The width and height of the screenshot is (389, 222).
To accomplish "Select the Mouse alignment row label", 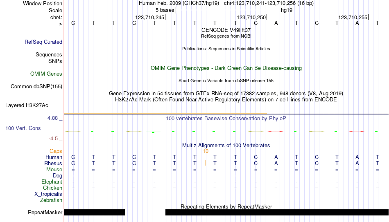I will [x=54, y=170].
